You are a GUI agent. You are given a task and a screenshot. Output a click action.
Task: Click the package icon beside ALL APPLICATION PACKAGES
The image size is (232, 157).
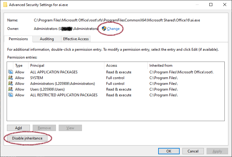coord(11,72)
